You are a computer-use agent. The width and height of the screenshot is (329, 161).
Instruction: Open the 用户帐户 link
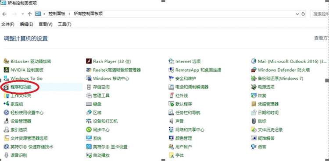[x=184, y=147]
